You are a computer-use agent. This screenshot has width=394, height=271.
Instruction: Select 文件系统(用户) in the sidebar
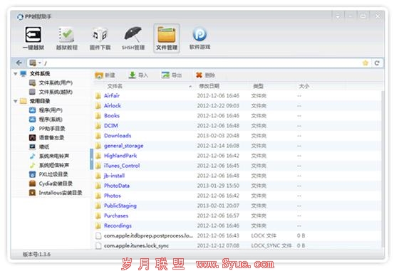(51, 83)
